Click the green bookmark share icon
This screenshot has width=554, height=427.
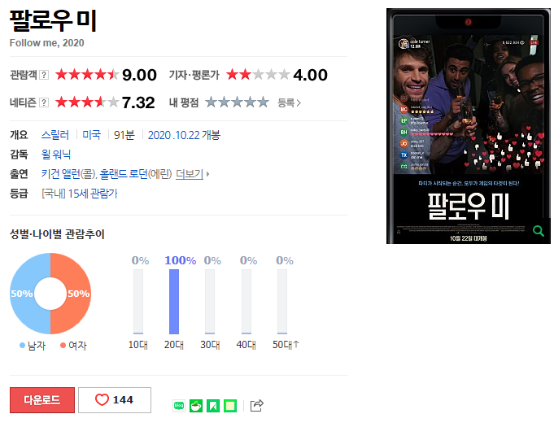(x=213, y=406)
